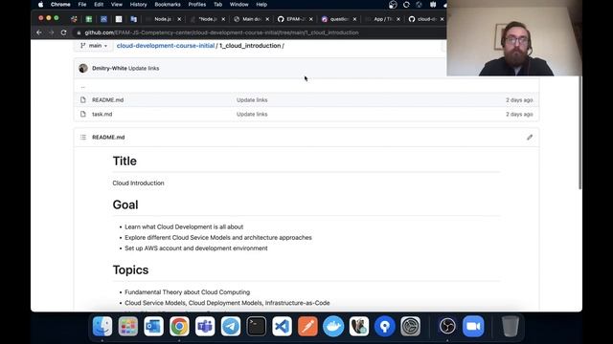Viewport: 613px width, 344px height.
Task: Open the Edit menu
Action: coord(99,5)
